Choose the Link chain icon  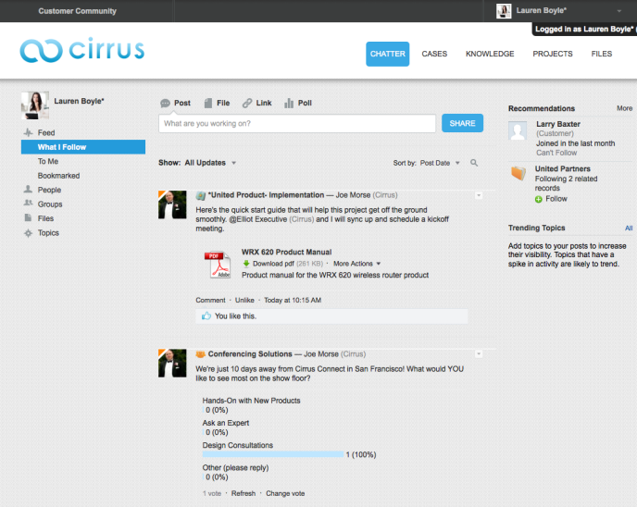point(247,103)
